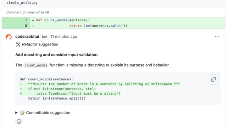Viewport: 227px width, 128px height.
Task: Click the Refactor suggestion heading
Action: [x=40, y=44]
